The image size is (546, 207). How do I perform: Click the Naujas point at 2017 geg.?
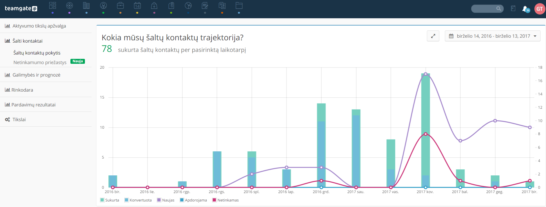495,121
